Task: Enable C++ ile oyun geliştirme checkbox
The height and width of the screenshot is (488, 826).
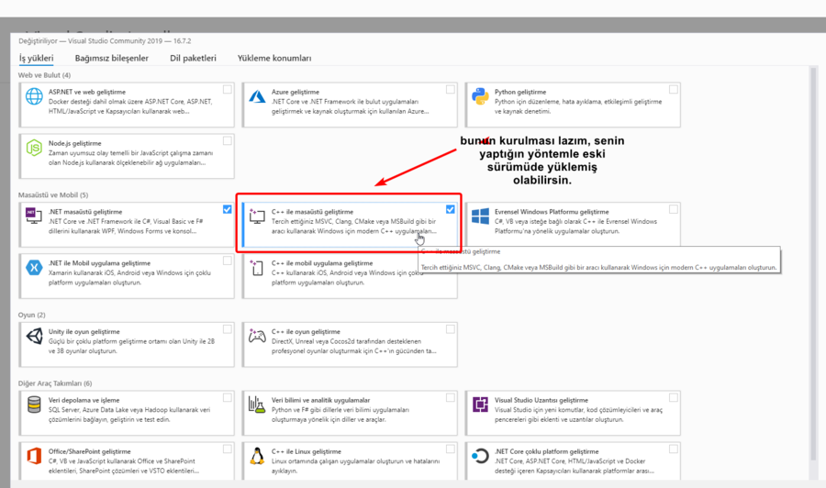Action: pos(451,329)
